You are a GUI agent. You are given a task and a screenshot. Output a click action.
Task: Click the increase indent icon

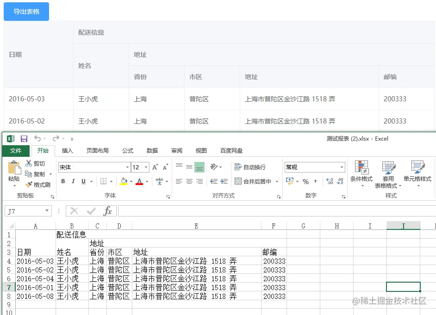(224, 181)
